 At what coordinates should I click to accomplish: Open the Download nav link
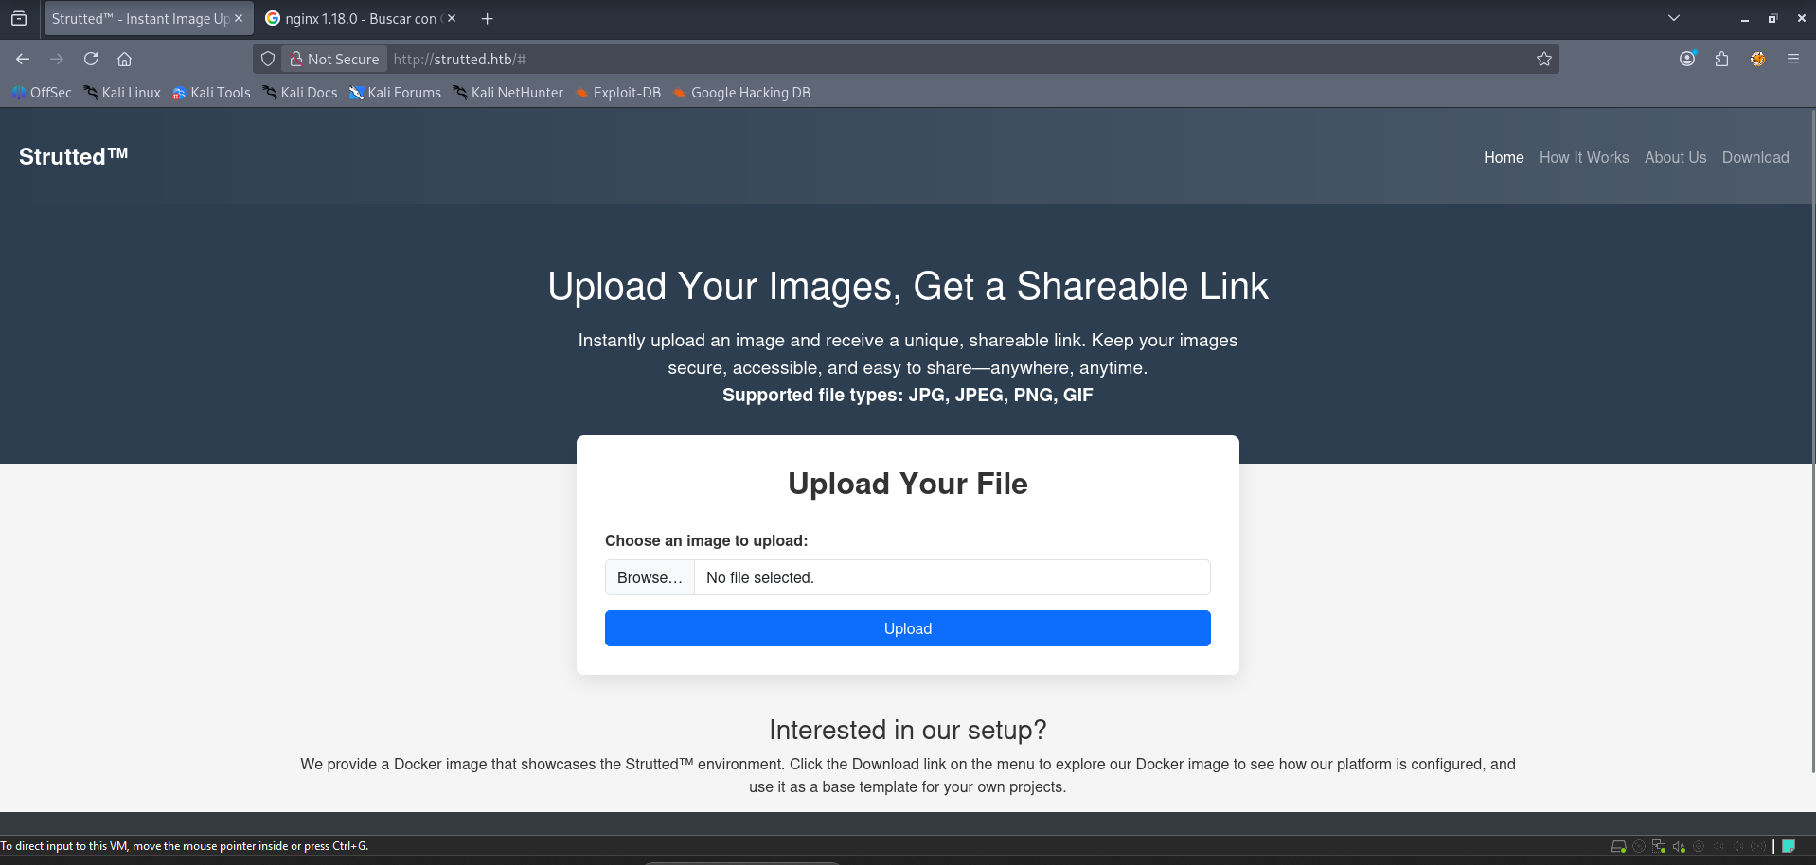pyautogui.click(x=1754, y=157)
